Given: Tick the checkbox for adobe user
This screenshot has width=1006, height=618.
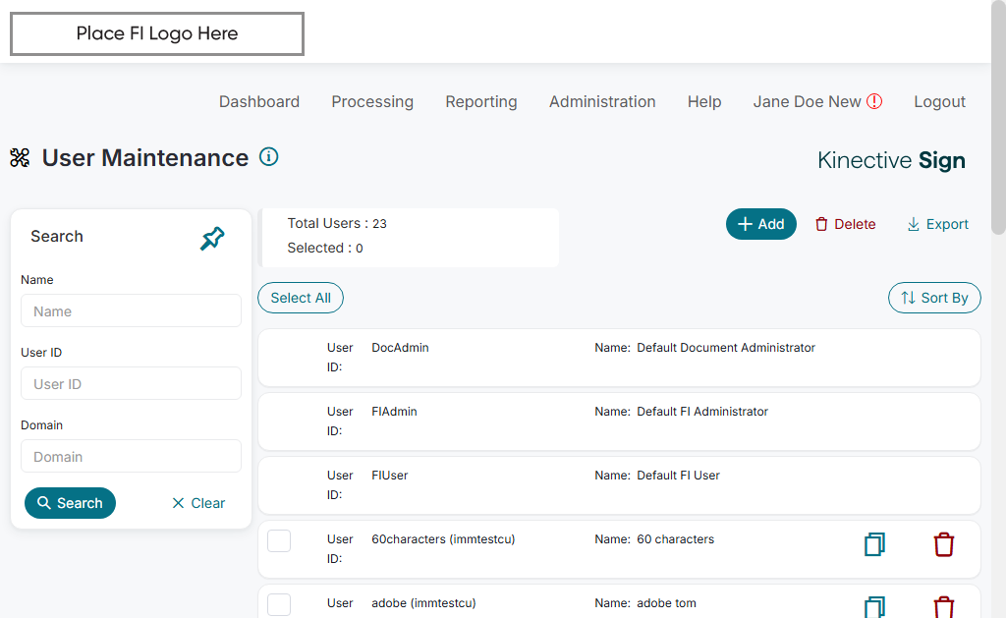Looking at the screenshot, I should tap(279, 604).
